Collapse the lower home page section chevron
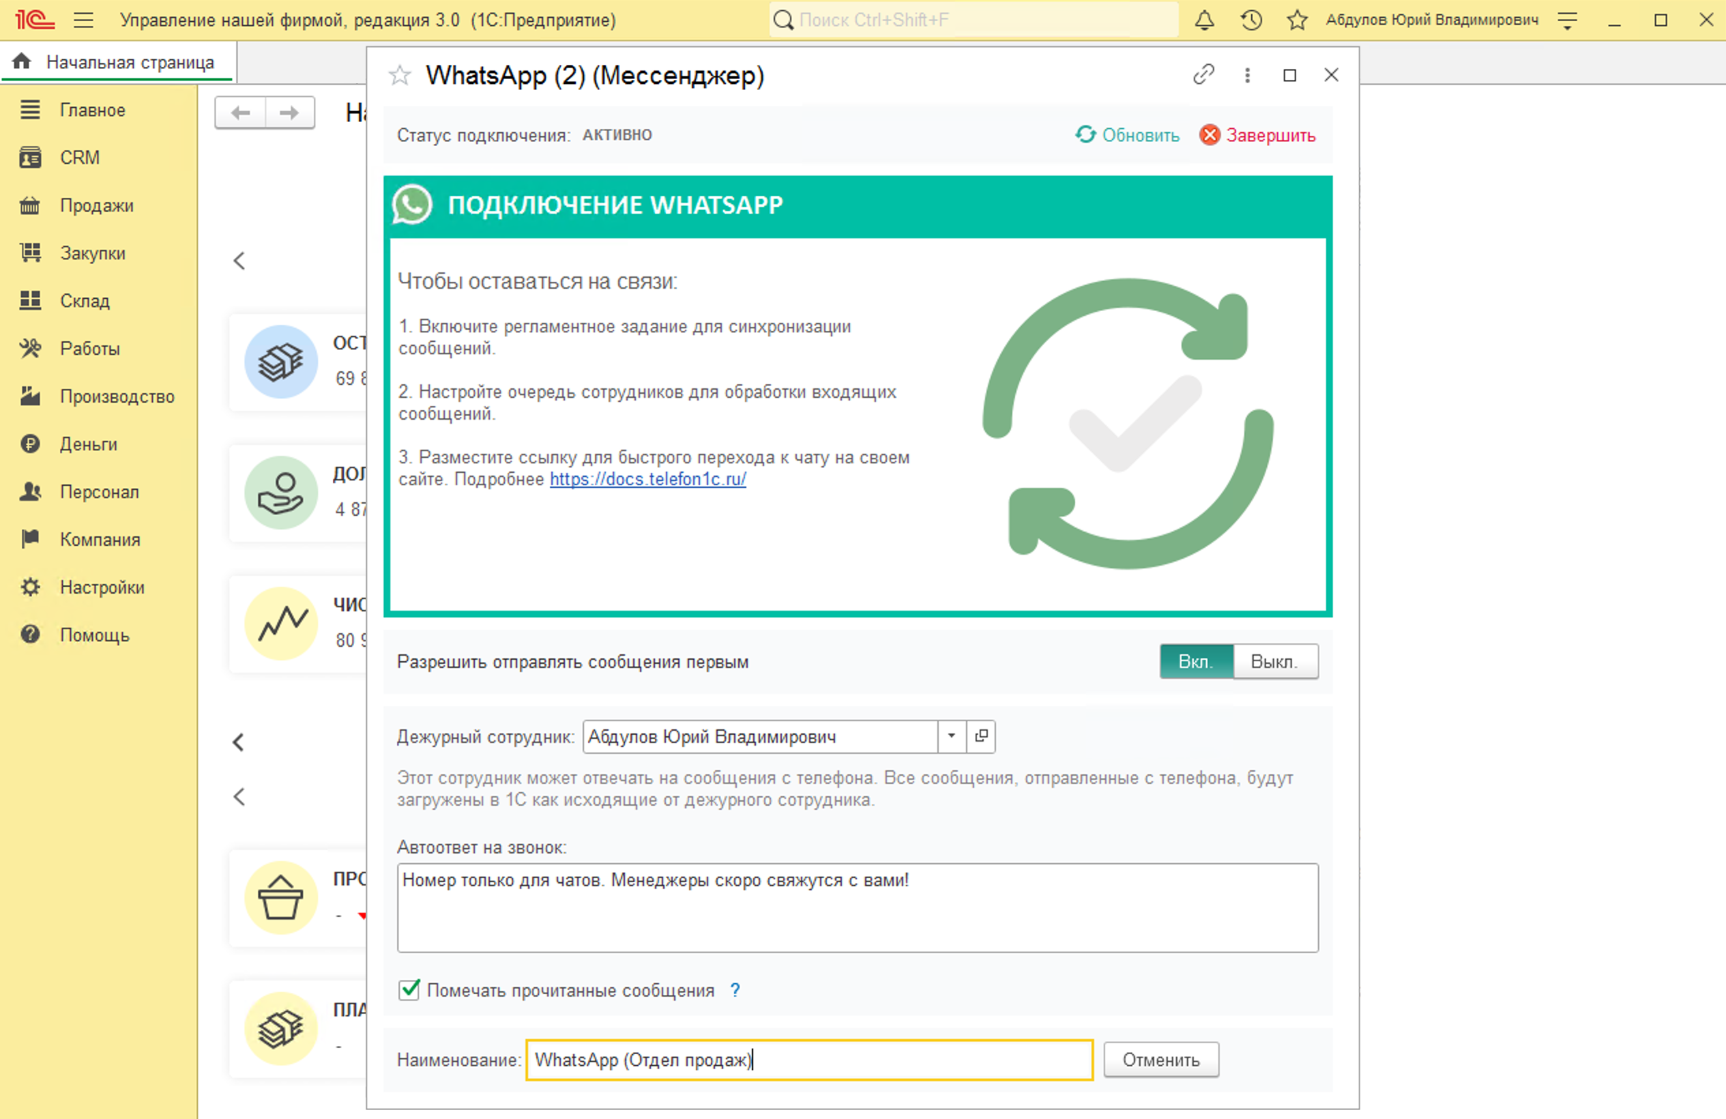This screenshot has height=1119, width=1726. (239, 796)
